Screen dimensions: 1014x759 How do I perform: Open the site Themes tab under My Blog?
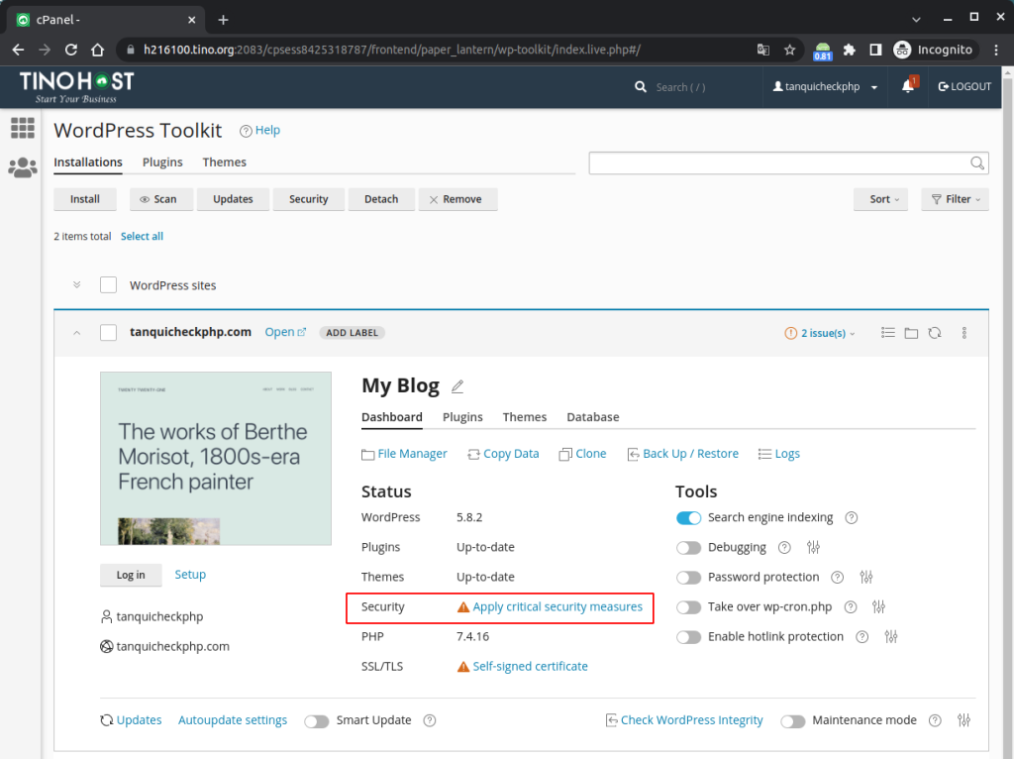[x=525, y=417]
